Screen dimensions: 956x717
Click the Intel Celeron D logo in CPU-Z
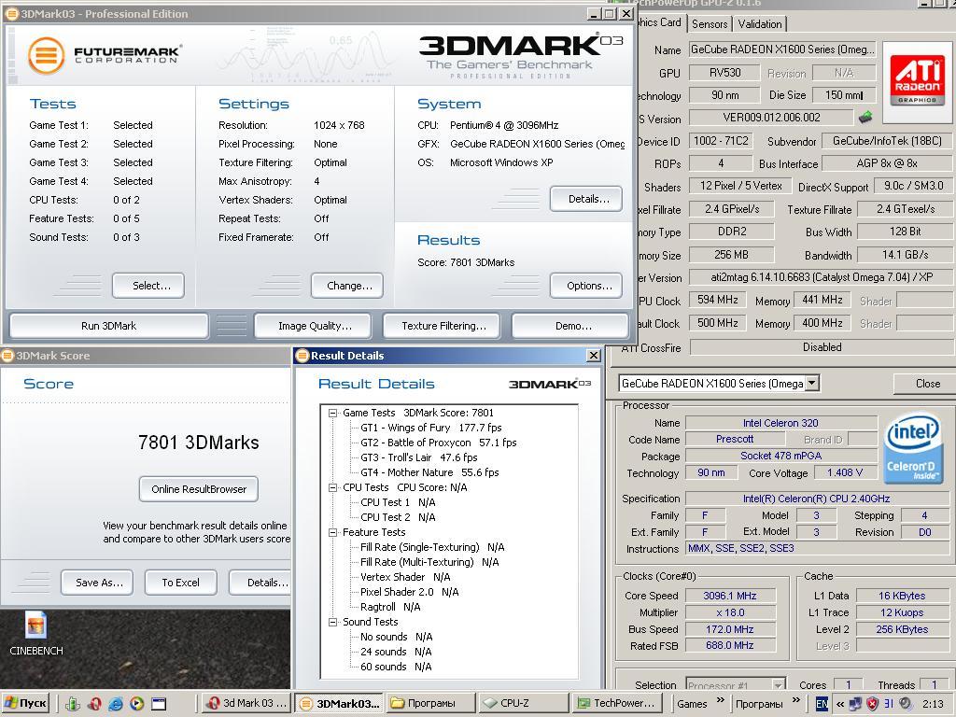click(x=913, y=447)
